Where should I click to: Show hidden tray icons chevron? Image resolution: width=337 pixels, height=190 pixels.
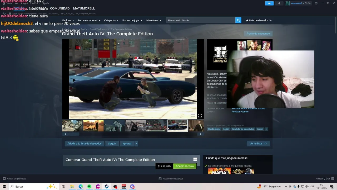pos(286,187)
